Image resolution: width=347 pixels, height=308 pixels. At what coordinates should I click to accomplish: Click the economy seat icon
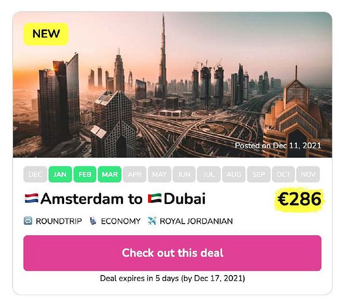(x=93, y=221)
